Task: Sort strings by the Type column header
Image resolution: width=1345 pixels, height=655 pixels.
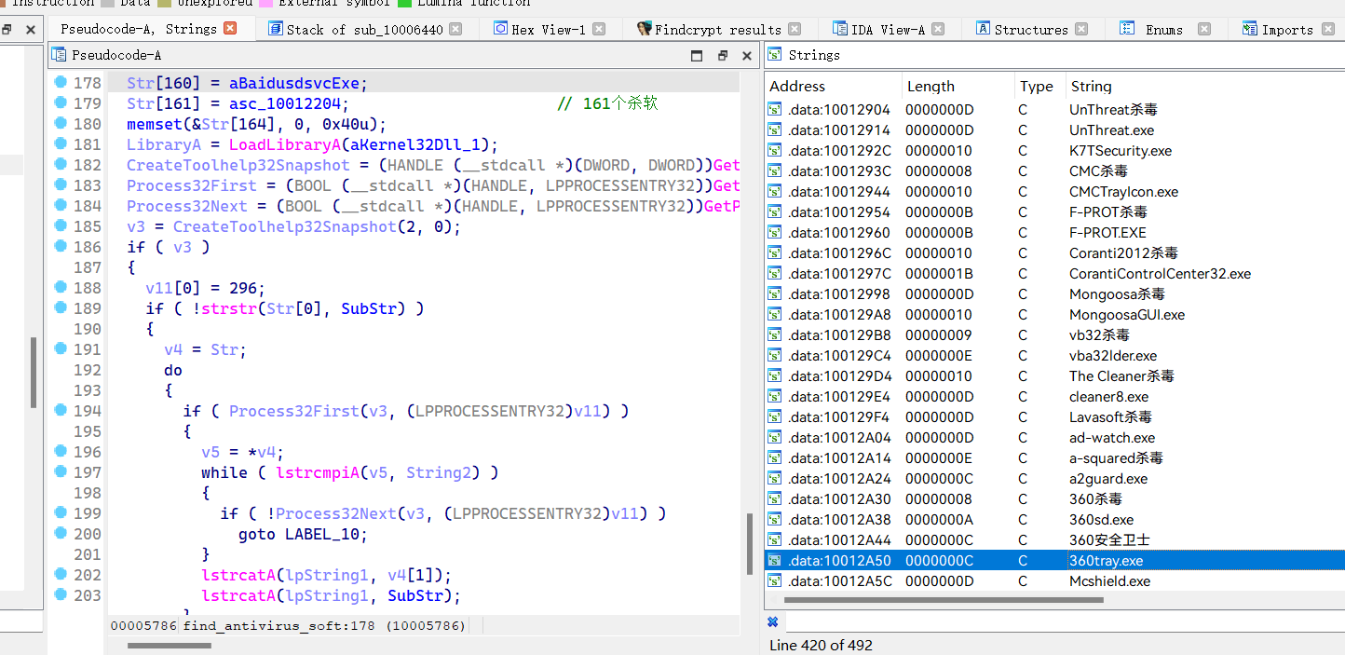Action: 1039,86
